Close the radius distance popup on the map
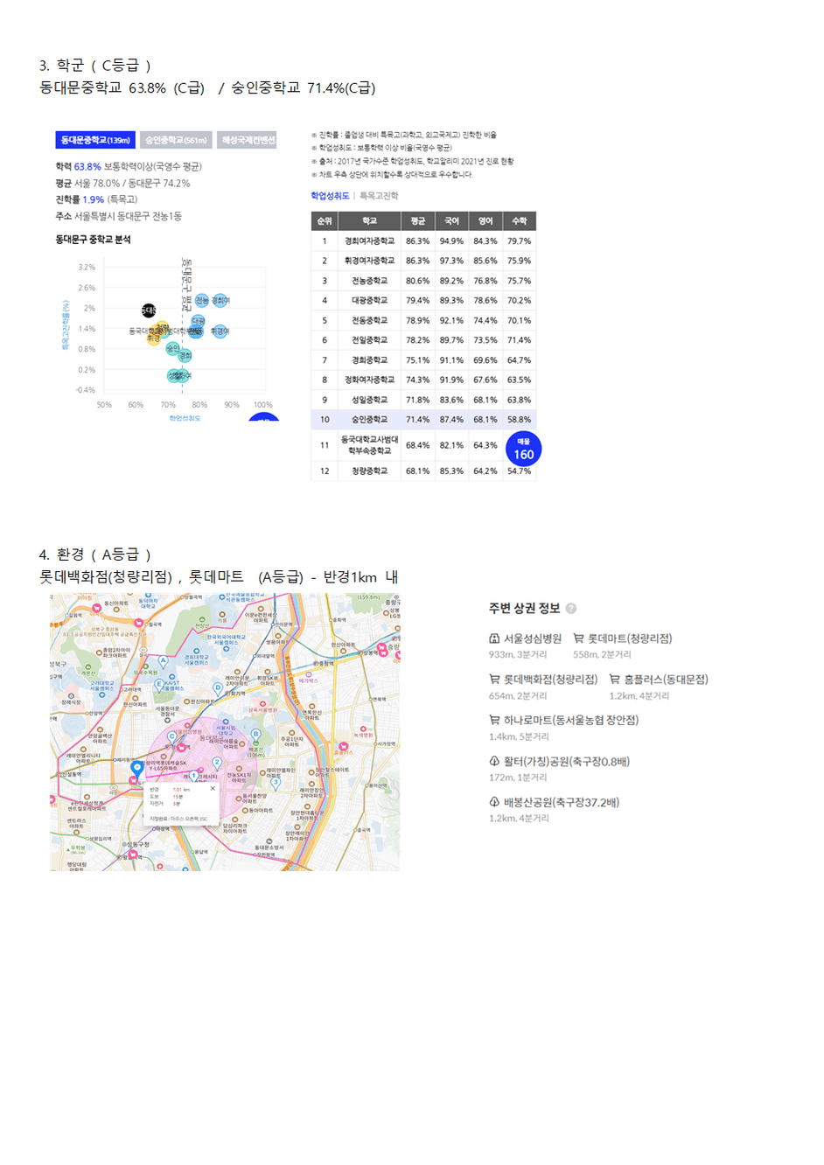 (x=213, y=788)
